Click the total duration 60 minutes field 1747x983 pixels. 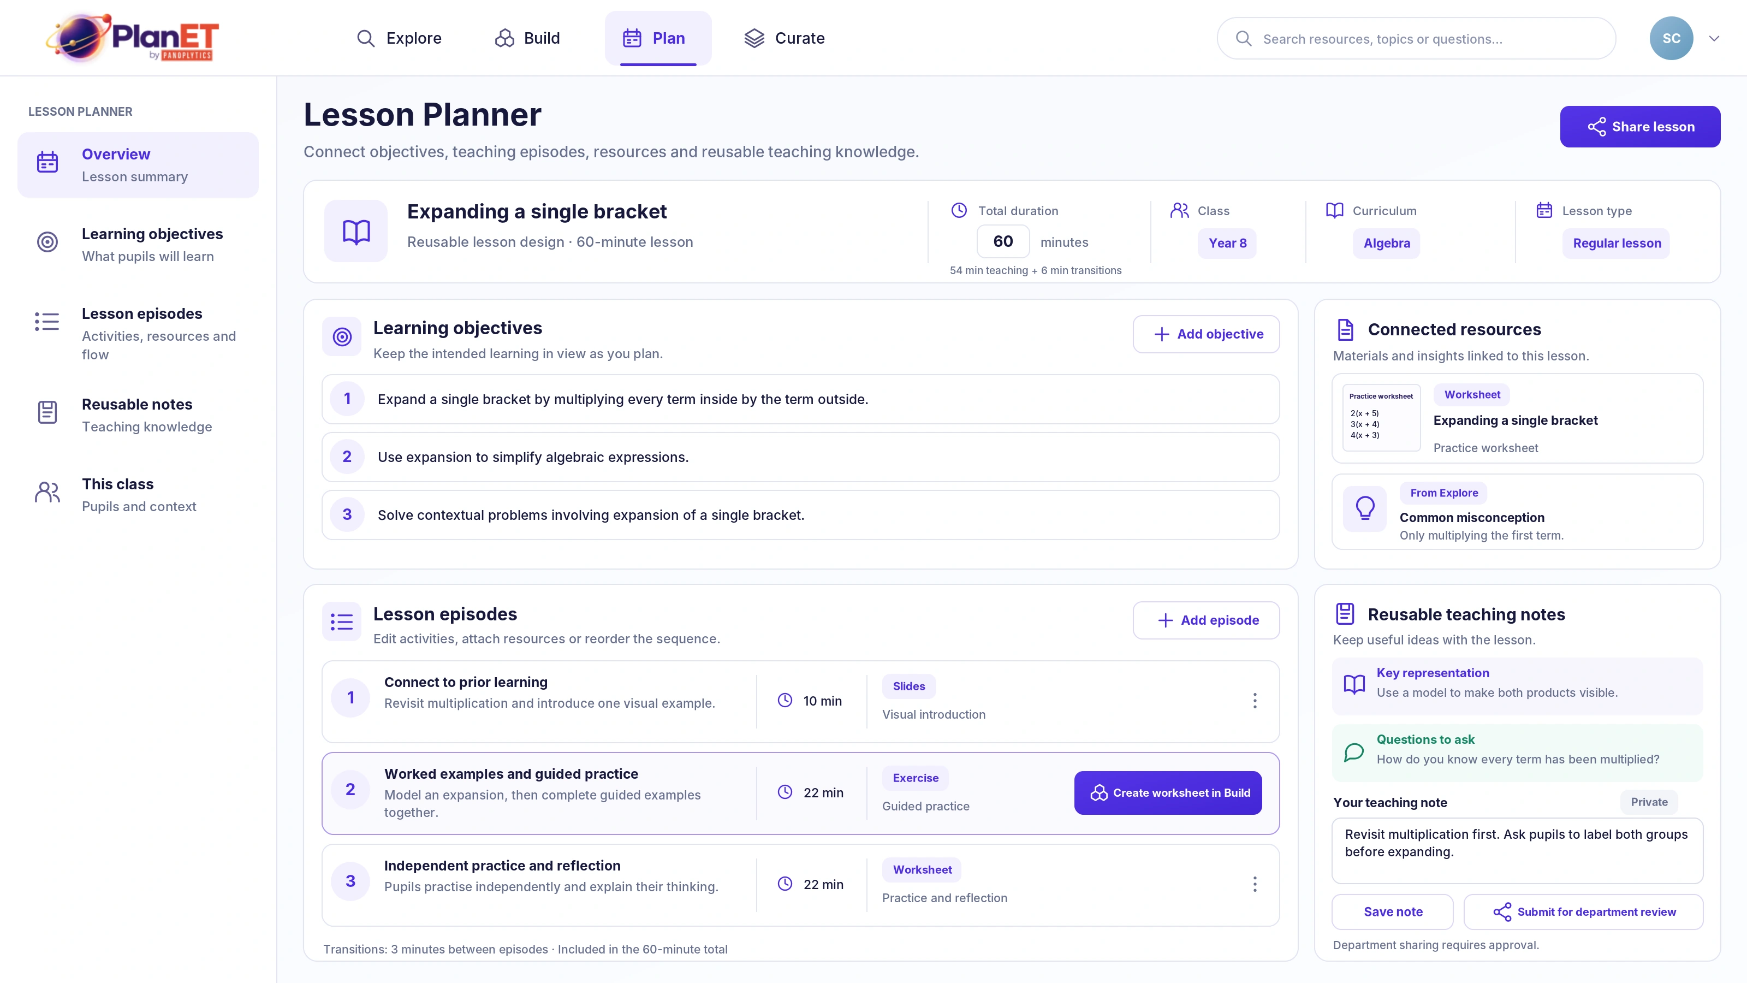coord(1003,241)
